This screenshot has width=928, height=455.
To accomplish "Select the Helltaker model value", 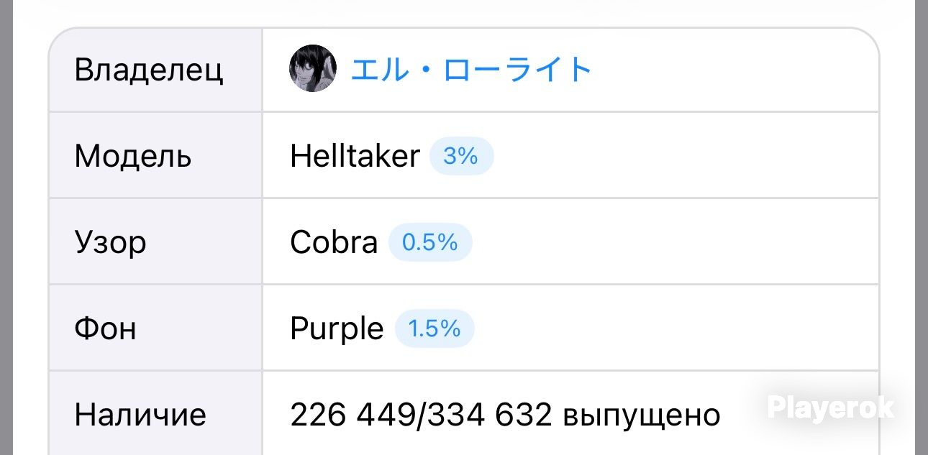I will pos(355,156).
